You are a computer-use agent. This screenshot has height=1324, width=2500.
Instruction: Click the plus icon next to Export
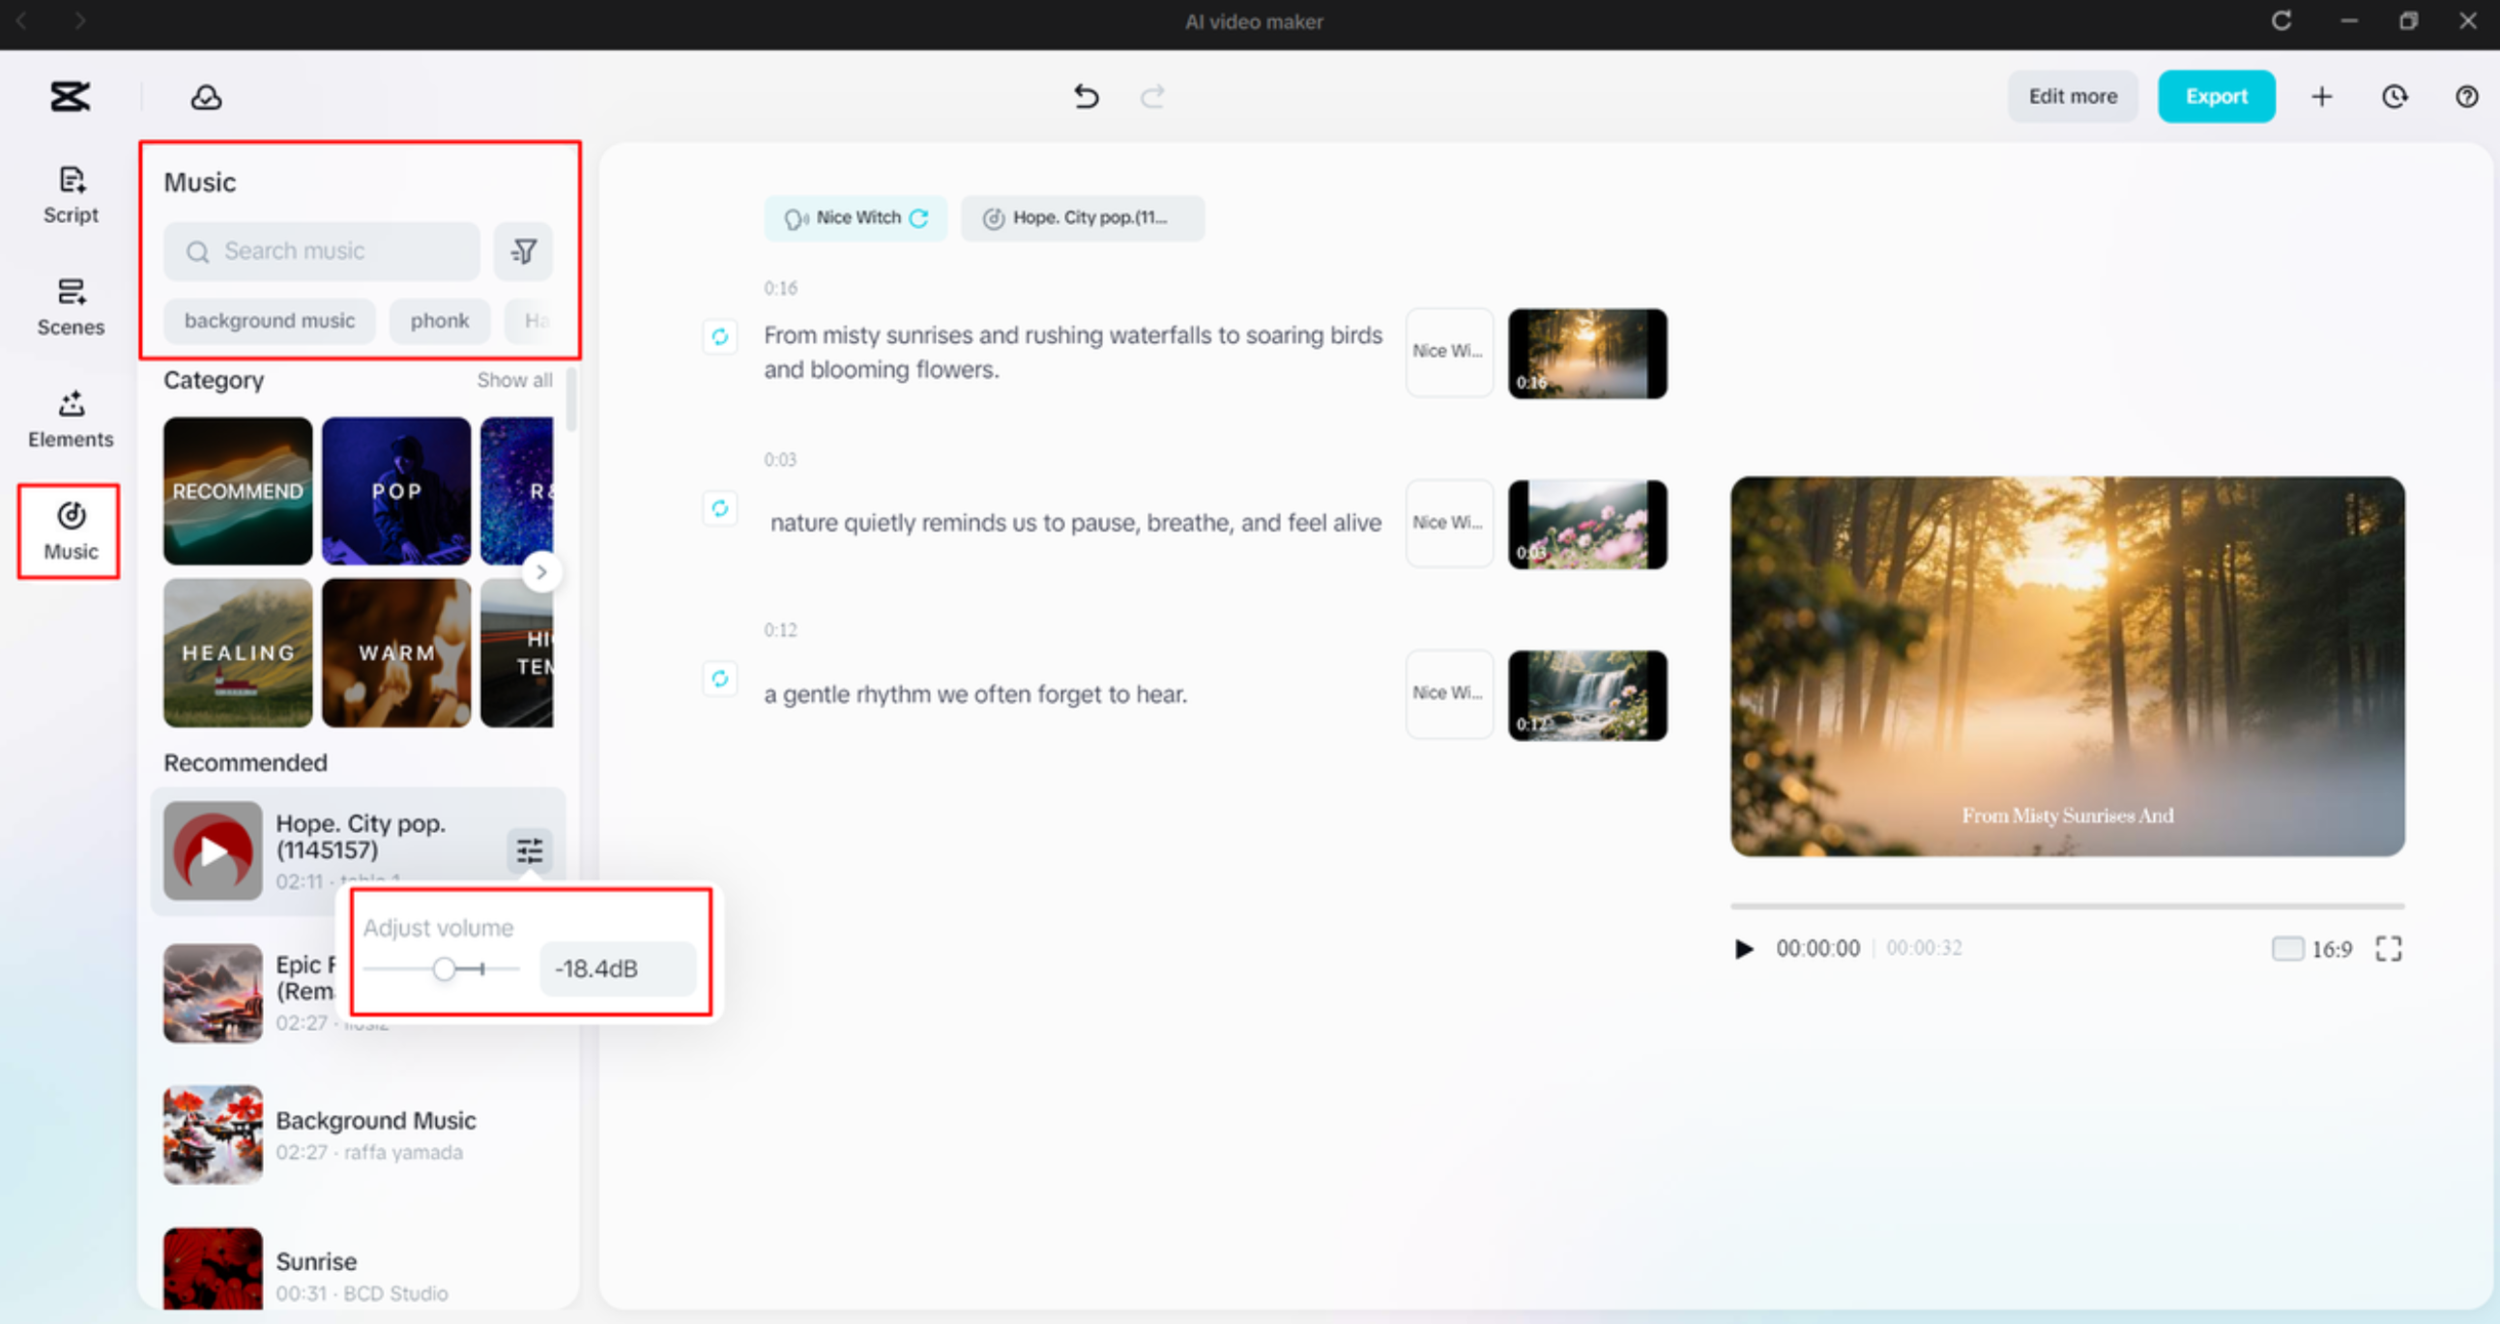coord(2321,97)
